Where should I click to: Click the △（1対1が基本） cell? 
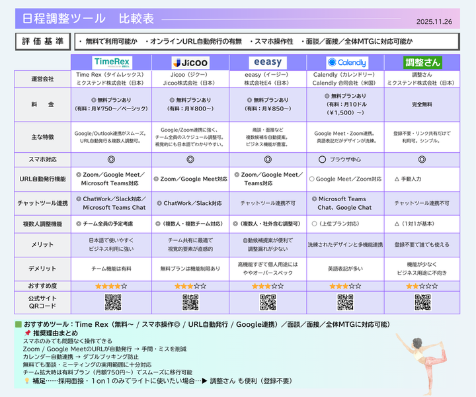[x=422, y=224]
